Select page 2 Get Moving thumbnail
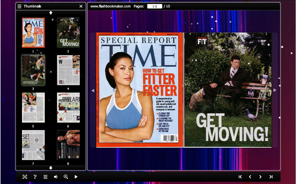The image size is (296, 184). 68,32
